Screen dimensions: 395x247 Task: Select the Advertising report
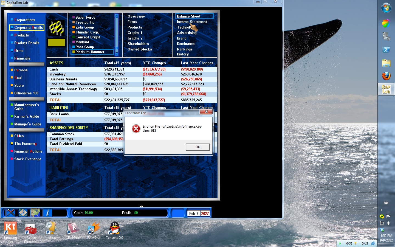[x=187, y=33]
